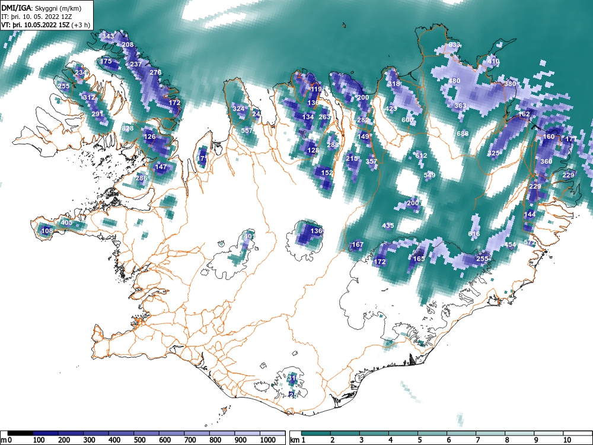The width and height of the screenshot is (593, 445).
Task: Click the '108' value on the western peninsula
Action: [47, 231]
